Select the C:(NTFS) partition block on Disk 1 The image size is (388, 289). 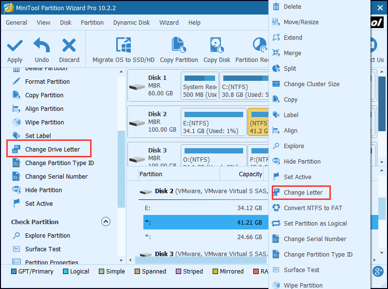(245, 86)
